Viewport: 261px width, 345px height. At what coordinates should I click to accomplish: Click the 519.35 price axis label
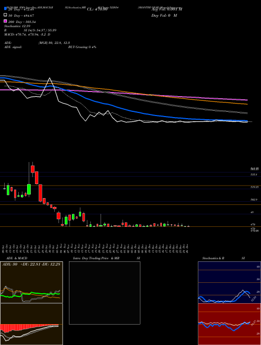pos(255,187)
